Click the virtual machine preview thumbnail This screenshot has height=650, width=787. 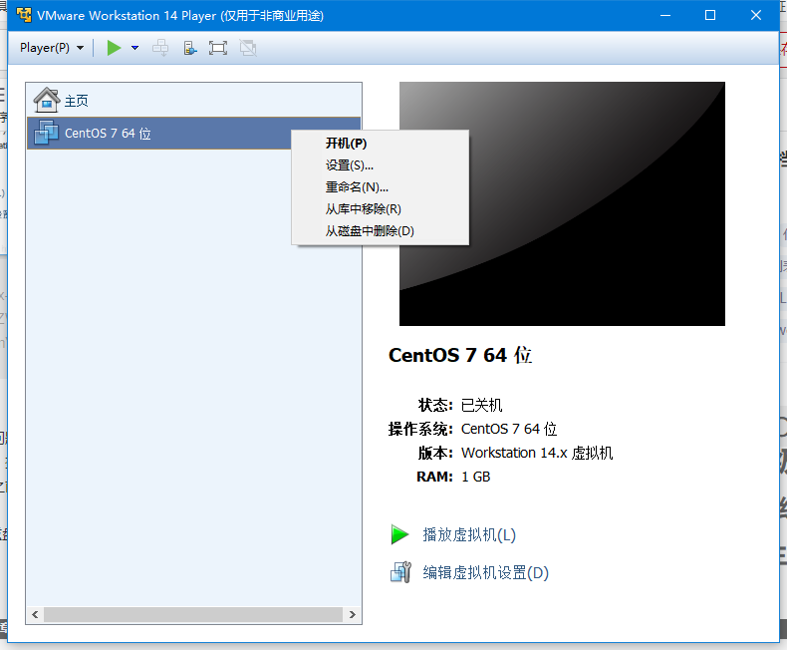point(562,204)
